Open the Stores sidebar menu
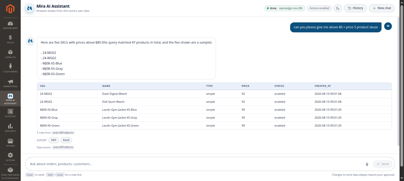Screen dimensions: 404x181 pyautogui.click(x=10, y=143)
